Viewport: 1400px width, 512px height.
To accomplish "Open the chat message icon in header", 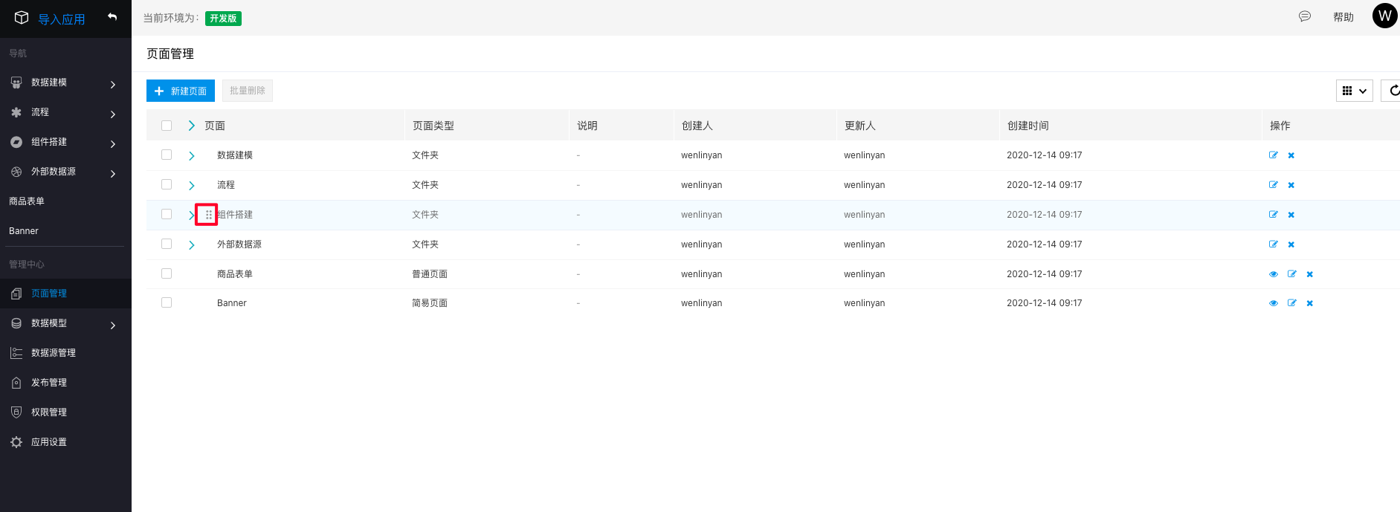I will click(1304, 16).
